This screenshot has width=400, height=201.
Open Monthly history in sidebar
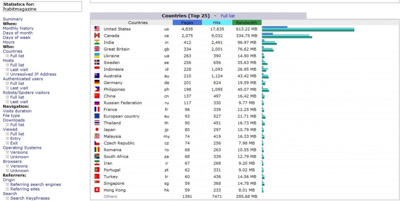pos(18,28)
